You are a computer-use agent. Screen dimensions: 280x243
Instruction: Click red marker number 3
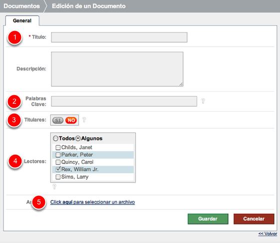coord(14,120)
